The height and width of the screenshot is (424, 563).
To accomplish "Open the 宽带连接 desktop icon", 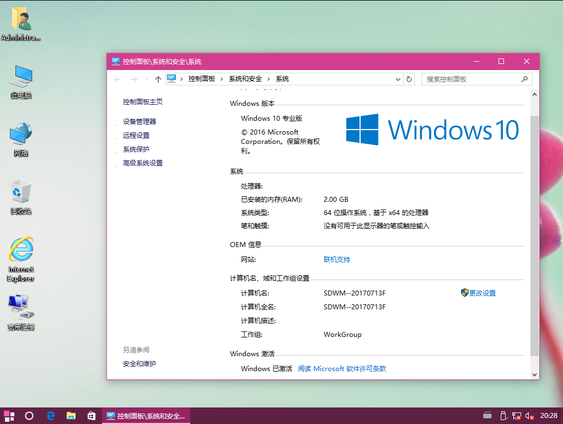I will 21,312.
